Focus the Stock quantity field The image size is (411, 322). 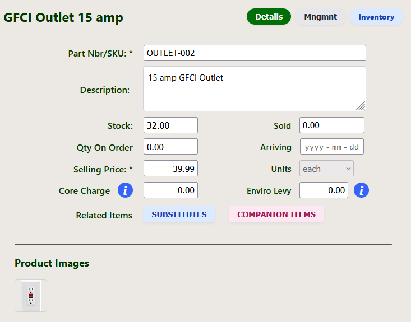tap(170, 125)
